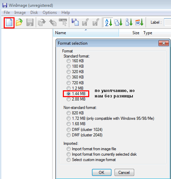Create a new image with toolbar icon
The image size is (171, 179).
point(9,22)
